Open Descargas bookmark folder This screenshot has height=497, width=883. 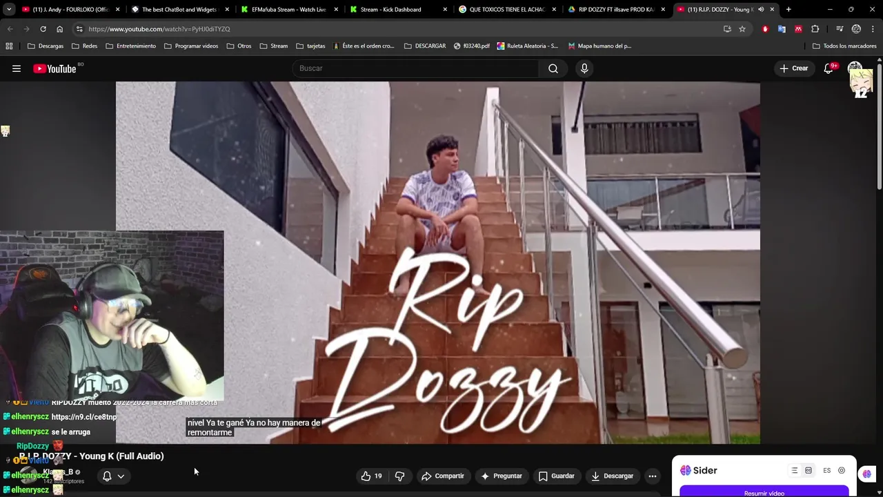pyautogui.click(x=45, y=46)
